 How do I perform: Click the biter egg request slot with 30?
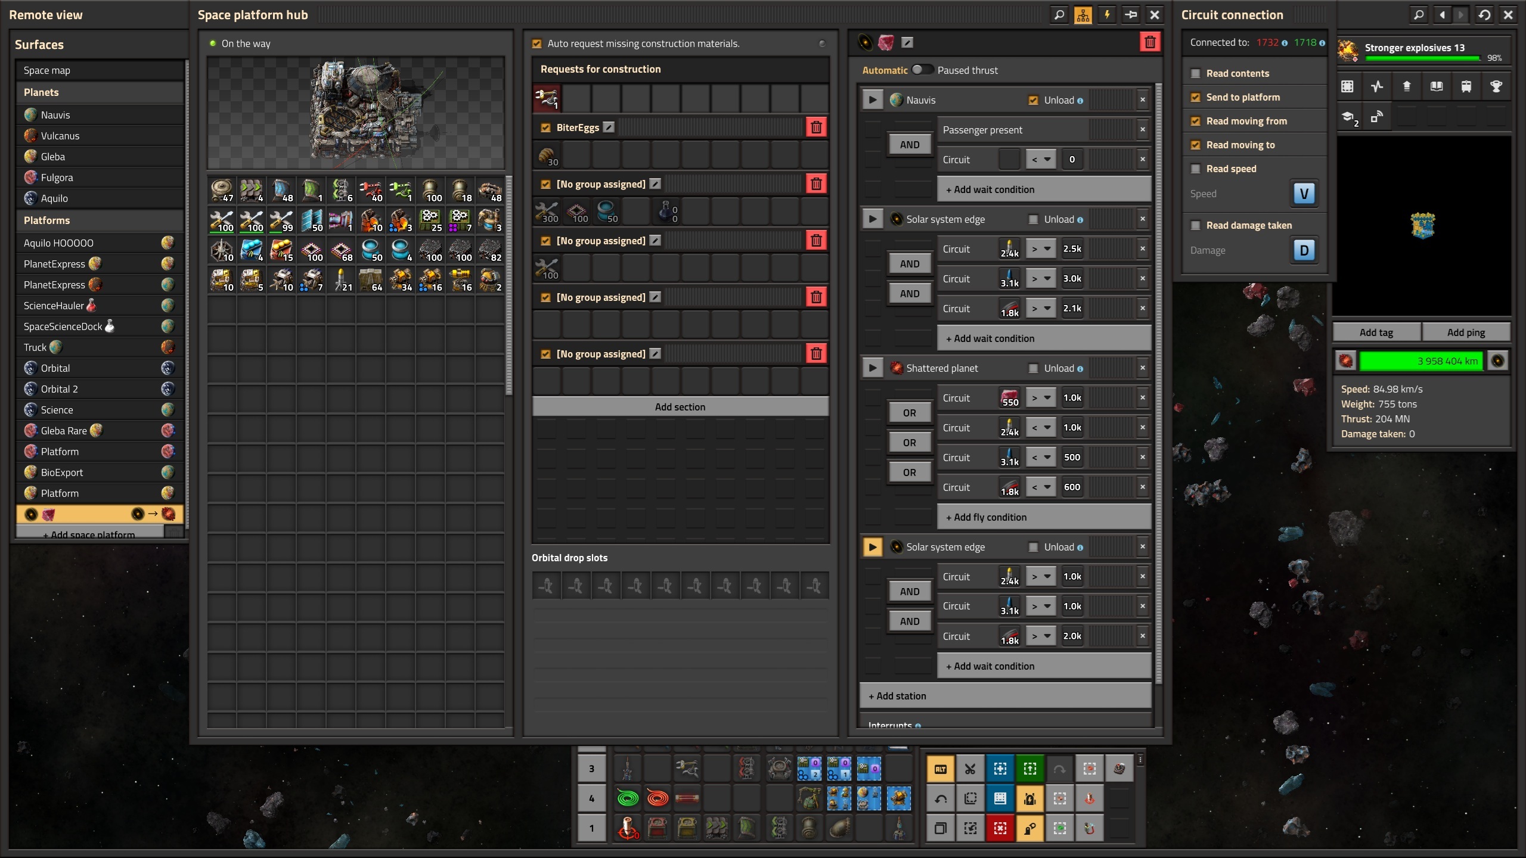tap(547, 156)
